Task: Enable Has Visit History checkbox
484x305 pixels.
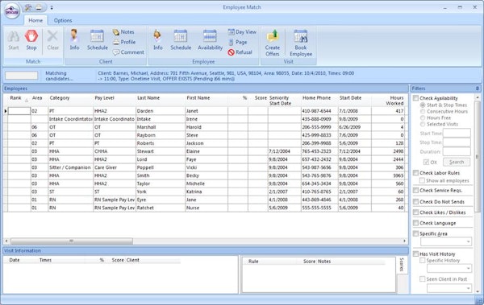Action: [415, 253]
